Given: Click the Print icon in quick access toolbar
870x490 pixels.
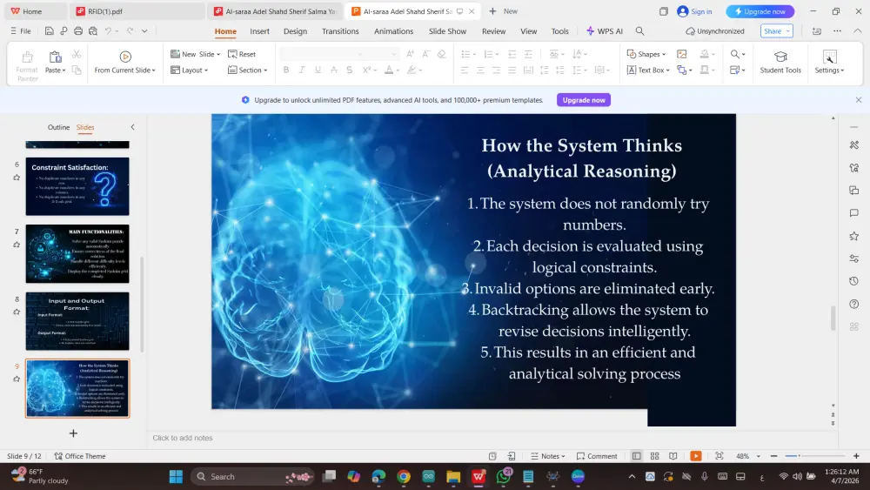Looking at the screenshot, I should click(x=78, y=31).
